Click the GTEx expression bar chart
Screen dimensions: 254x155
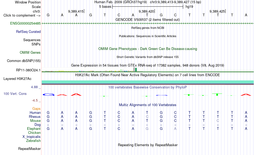[92, 70]
